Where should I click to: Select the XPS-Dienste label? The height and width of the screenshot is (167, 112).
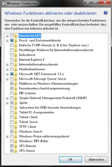click(28, 146)
